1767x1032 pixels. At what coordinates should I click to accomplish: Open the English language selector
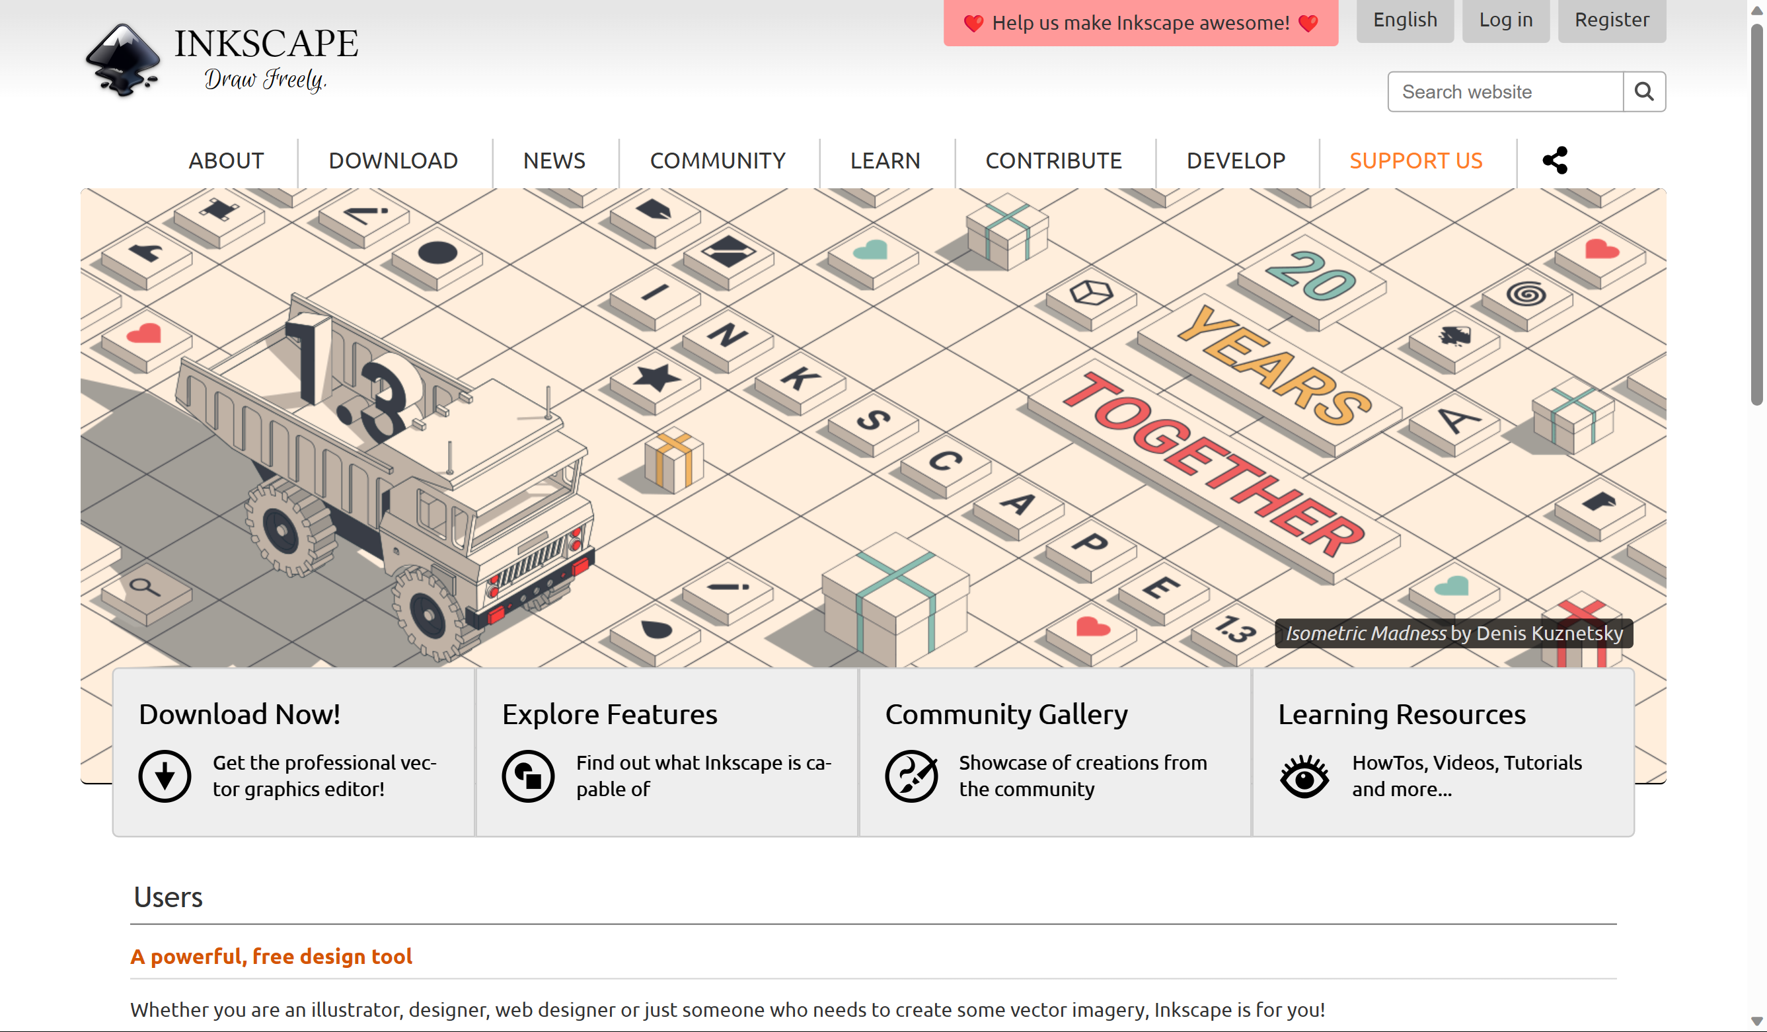pos(1404,20)
